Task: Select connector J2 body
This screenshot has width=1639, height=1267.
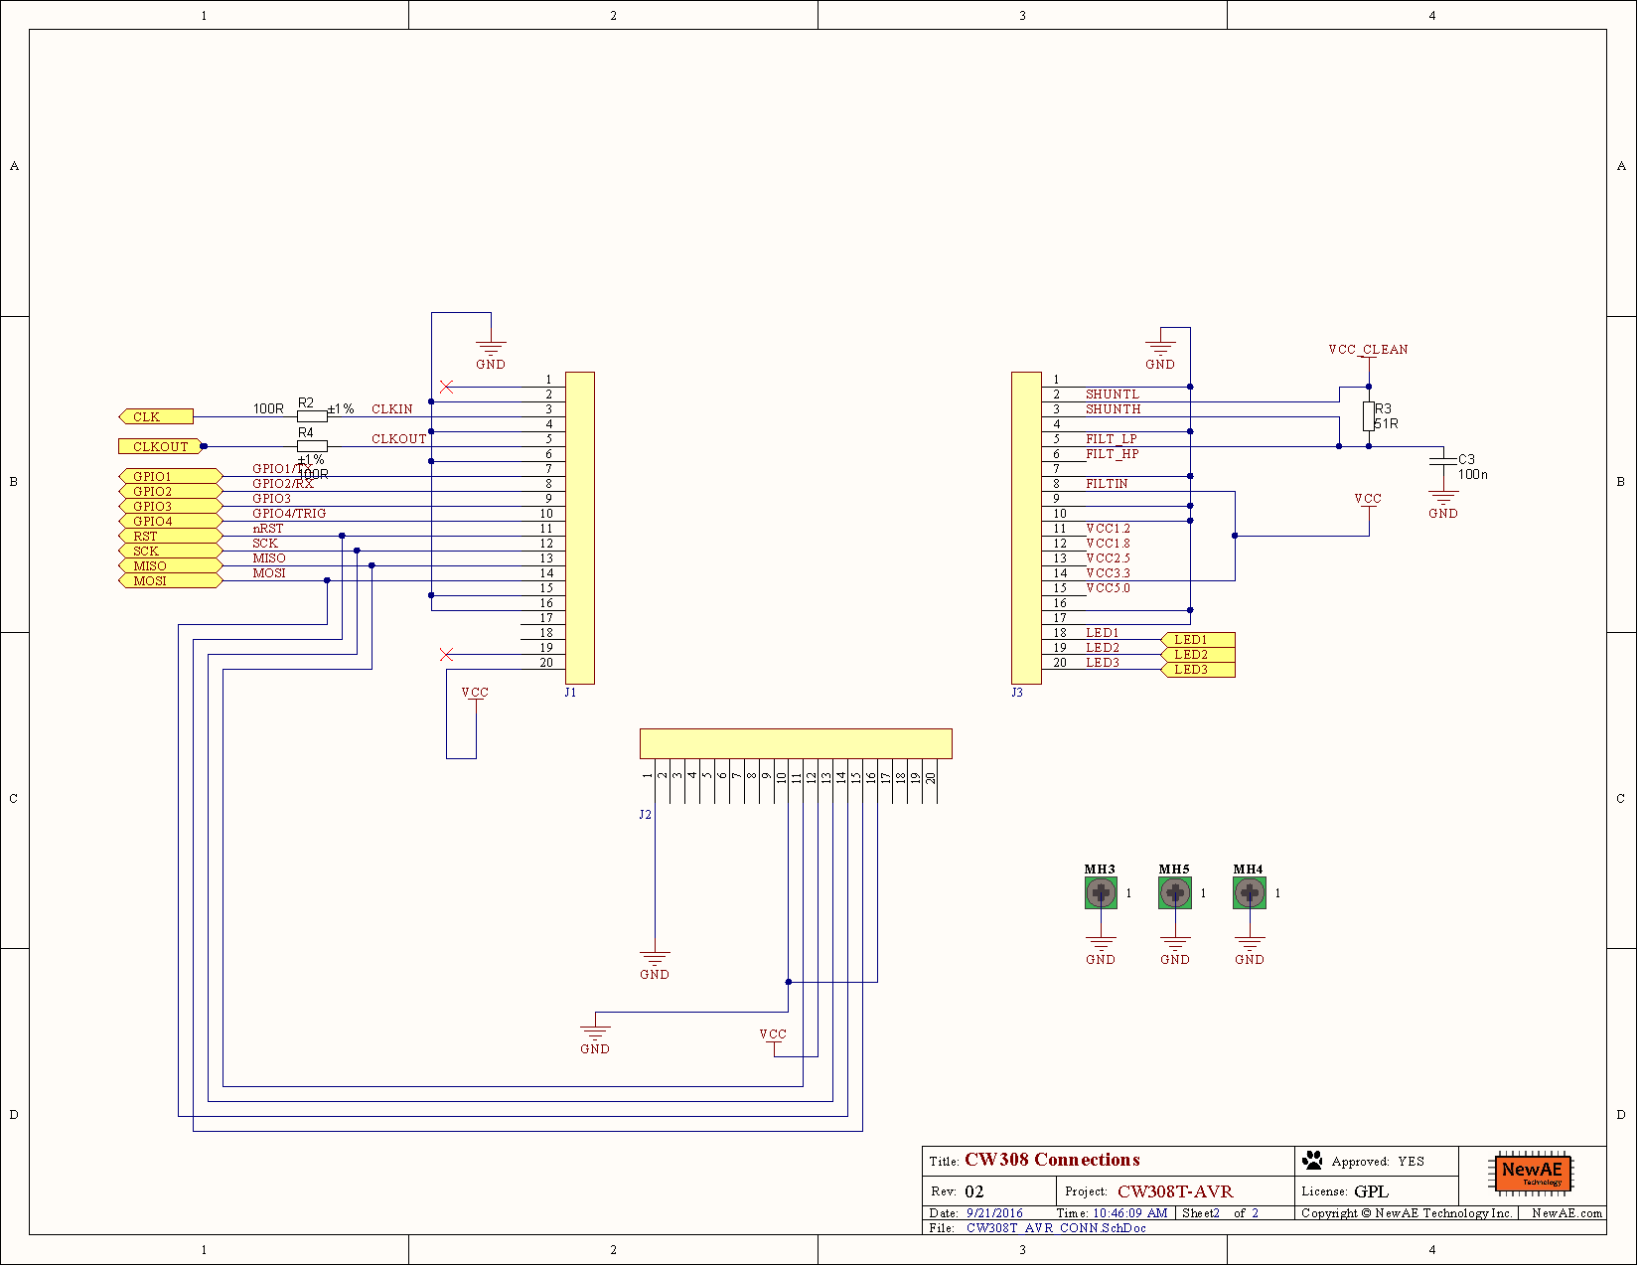Action: [796, 743]
